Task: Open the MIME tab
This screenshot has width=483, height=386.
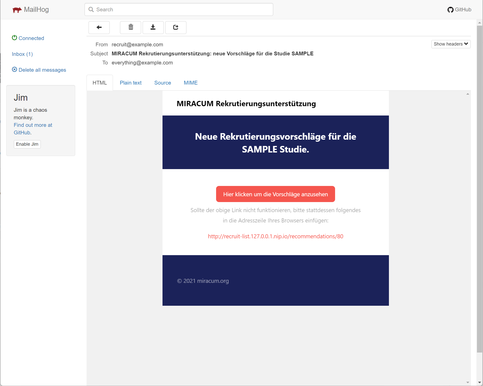Action: click(191, 83)
